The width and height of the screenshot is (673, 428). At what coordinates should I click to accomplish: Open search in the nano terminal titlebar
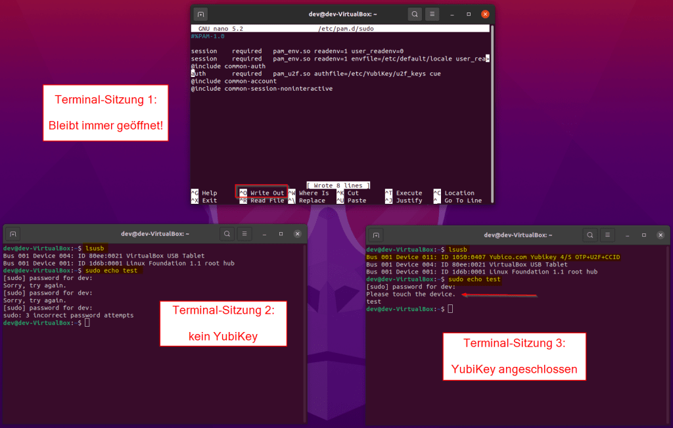415,13
